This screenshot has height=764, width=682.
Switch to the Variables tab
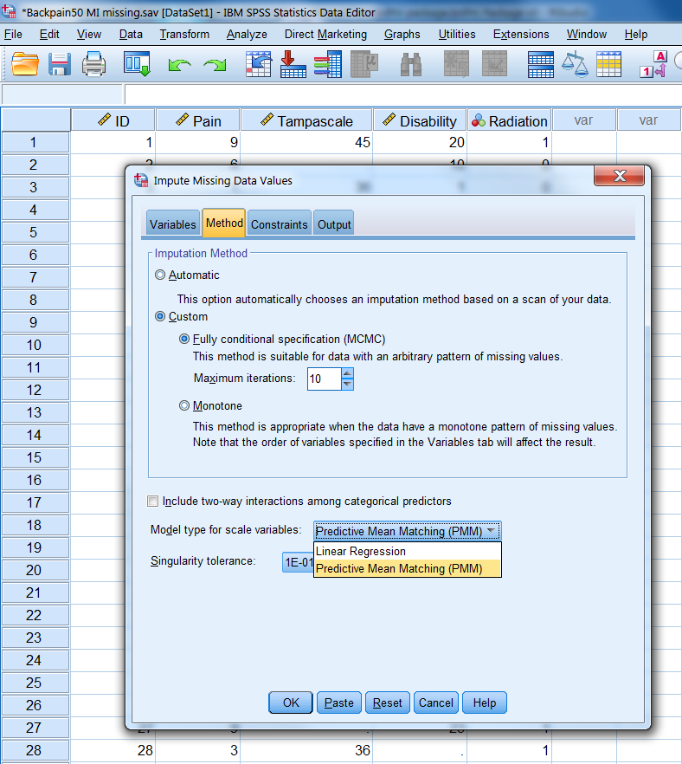pyautogui.click(x=173, y=224)
